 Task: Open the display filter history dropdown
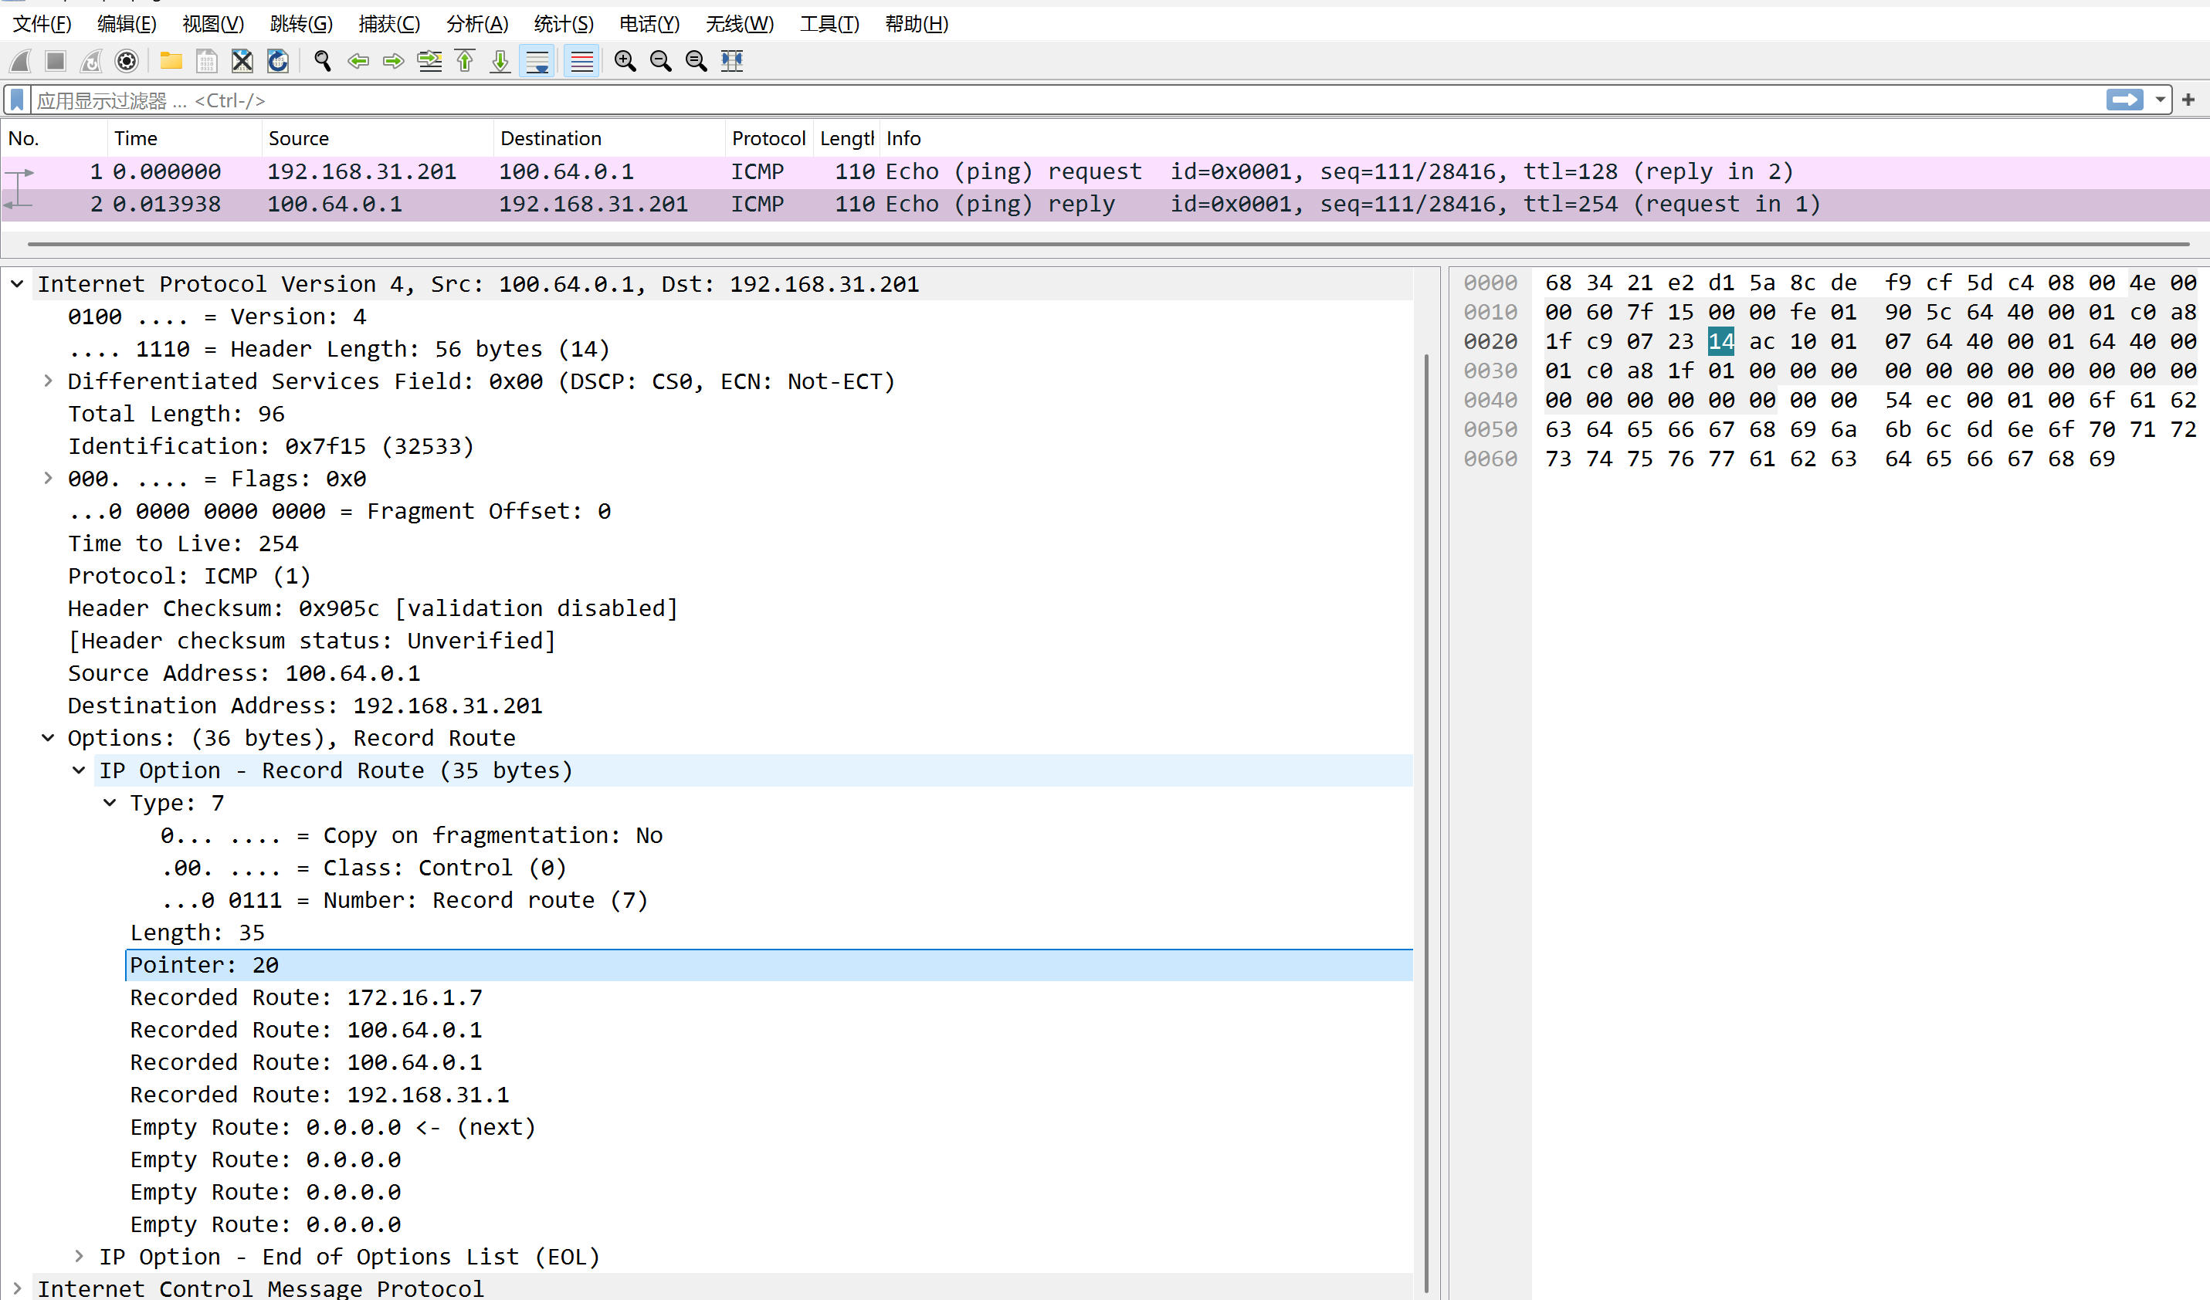[x=2160, y=100]
